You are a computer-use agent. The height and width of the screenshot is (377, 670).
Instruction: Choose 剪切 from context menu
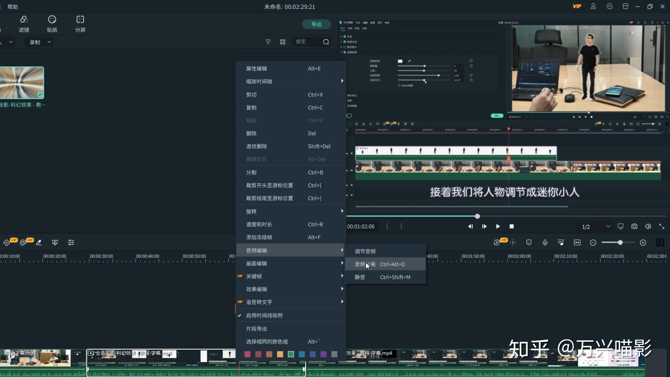point(291,95)
